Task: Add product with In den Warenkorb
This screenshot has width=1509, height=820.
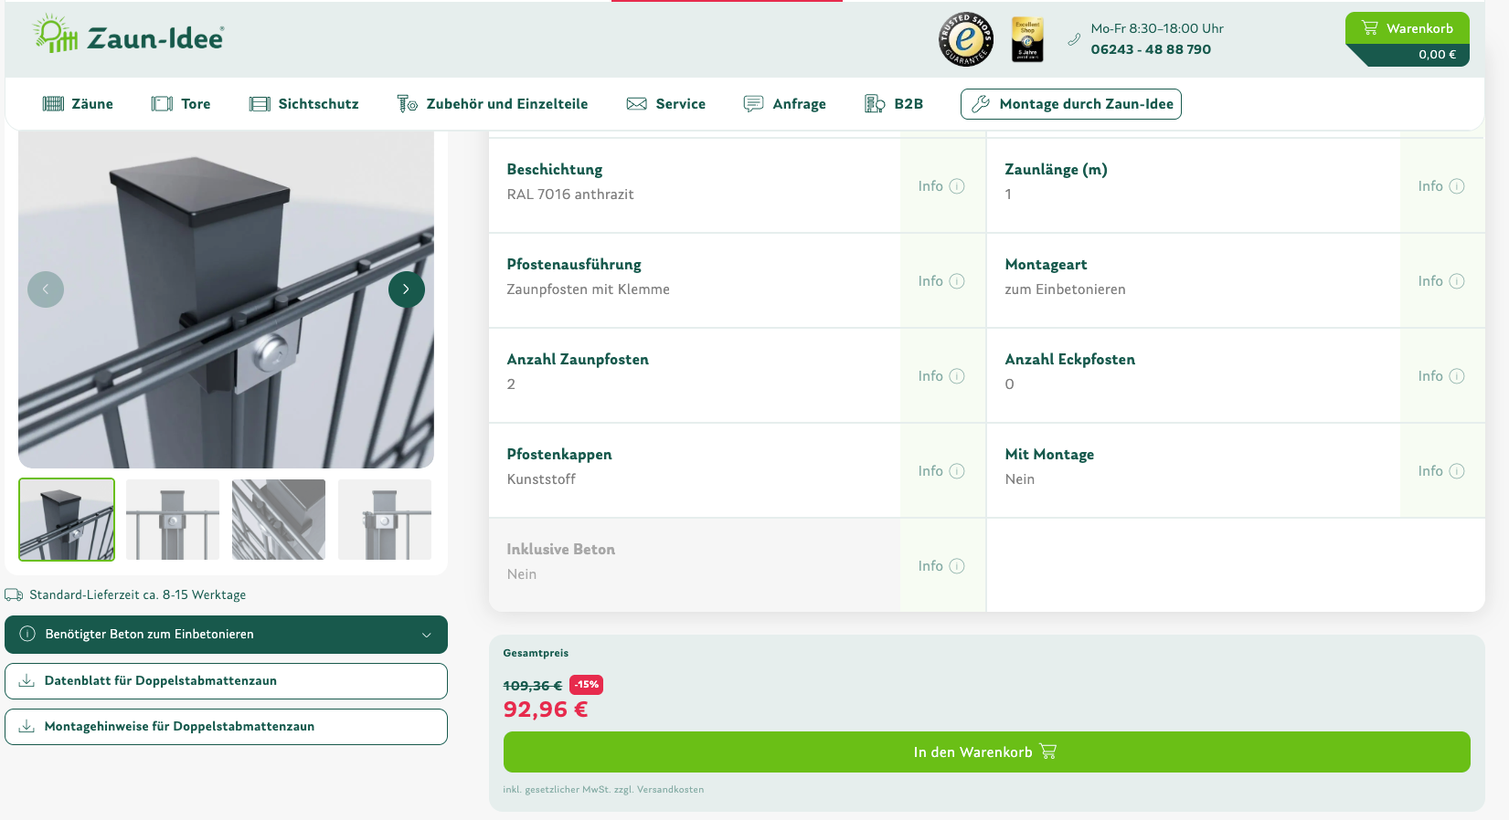Action: tap(986, 752)
